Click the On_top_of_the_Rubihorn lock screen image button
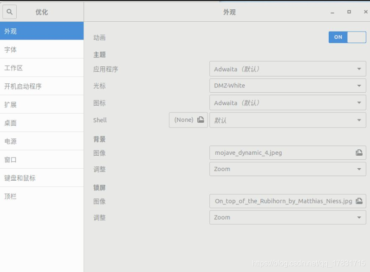Viewport: 370px width, 272px height. point(288,201)
